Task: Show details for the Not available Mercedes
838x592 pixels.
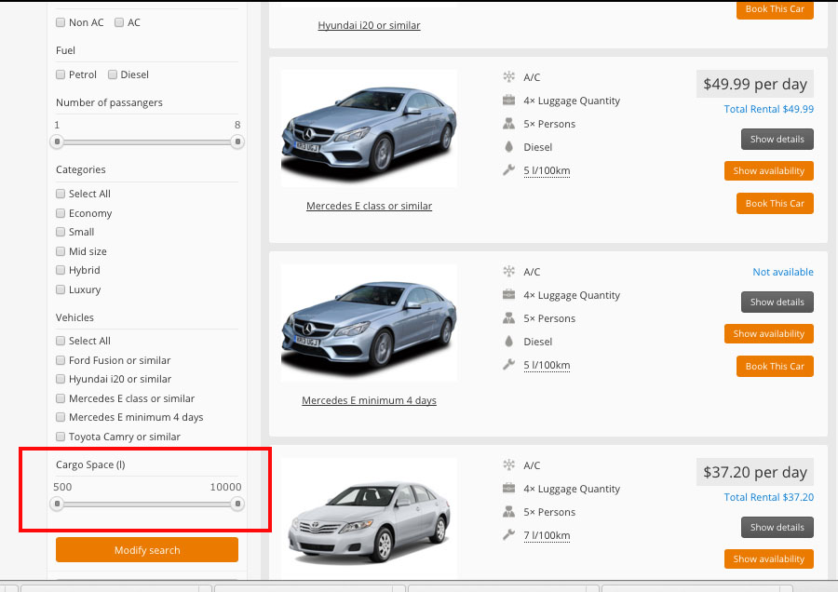Action: pyautogui.click(x=777, y=302)
